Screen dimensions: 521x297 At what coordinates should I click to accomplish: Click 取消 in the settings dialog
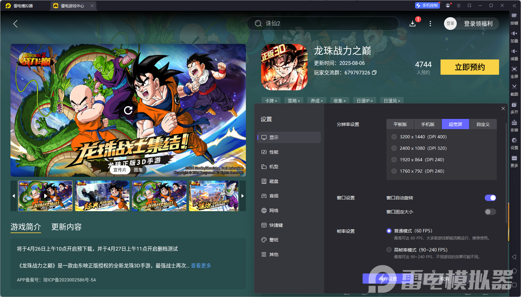tap(445, 279)
